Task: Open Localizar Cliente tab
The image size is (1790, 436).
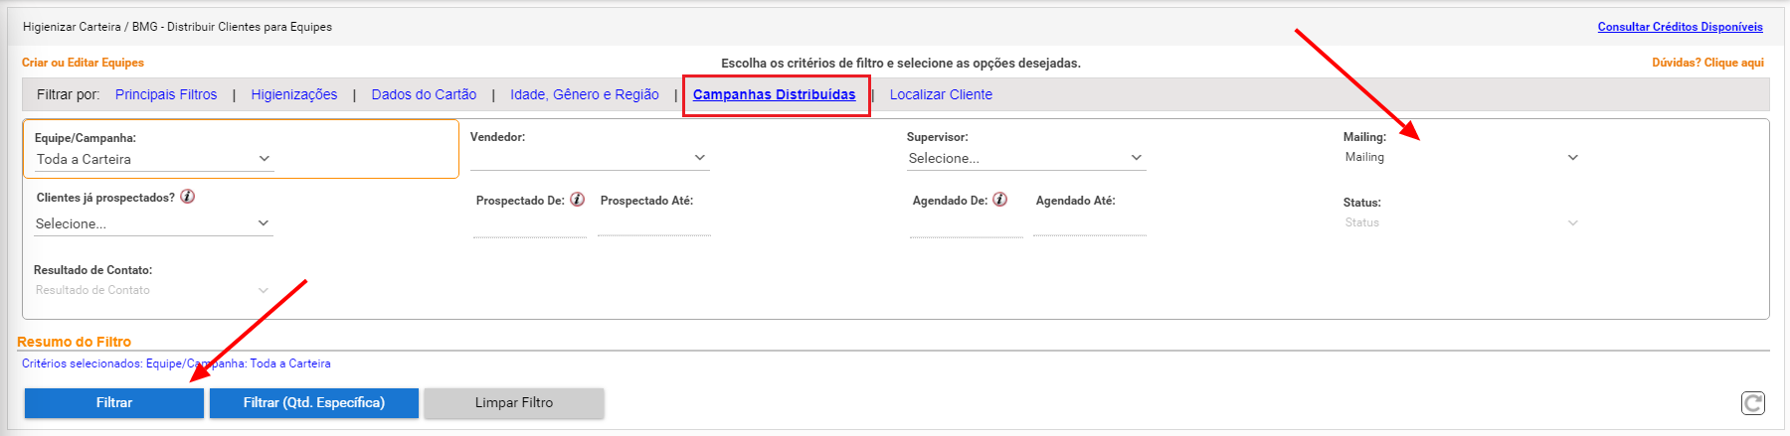Action: point(941,94)
